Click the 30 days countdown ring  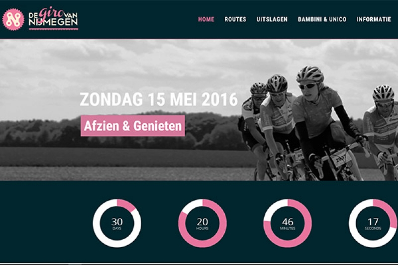coord(117,223)
